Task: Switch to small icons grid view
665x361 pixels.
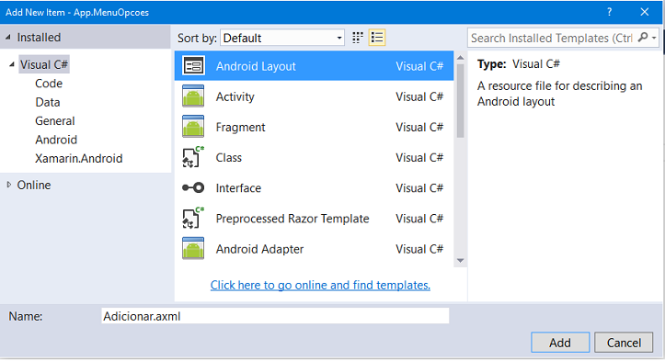Action: tap(358, 38)
